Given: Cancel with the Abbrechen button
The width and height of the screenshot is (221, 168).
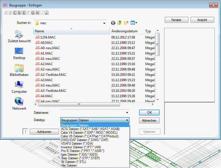Looking at the screenshot, I should [x=149, y=121].
